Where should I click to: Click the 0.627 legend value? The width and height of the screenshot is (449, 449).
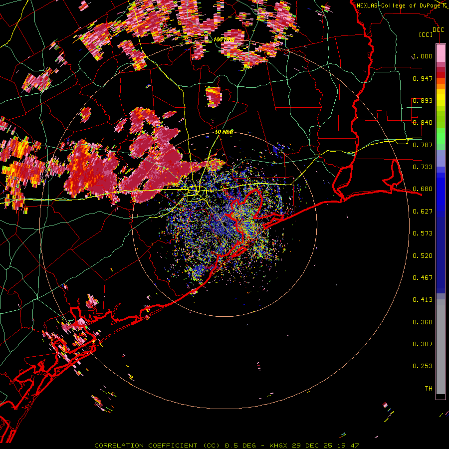tap(423, 212)
